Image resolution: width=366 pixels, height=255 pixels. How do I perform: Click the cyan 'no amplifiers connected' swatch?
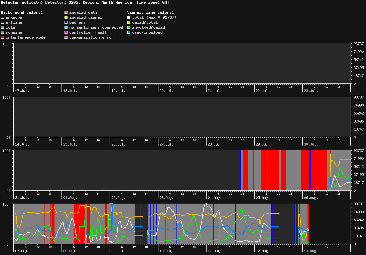click(x=66, y=27)
